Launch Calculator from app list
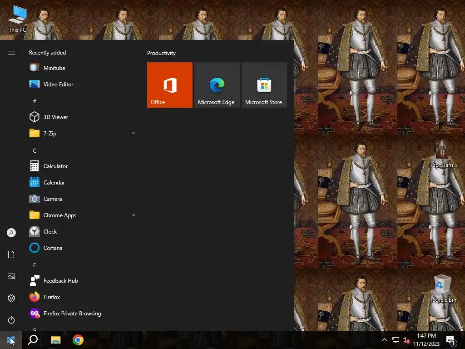465x349 pixels. (83, 166)
